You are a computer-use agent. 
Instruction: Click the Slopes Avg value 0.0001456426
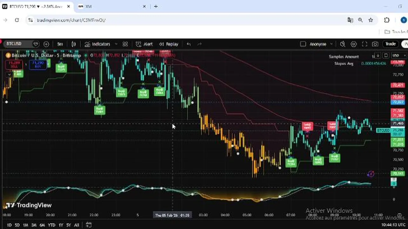pyautogui.click(x=374, y=64)
